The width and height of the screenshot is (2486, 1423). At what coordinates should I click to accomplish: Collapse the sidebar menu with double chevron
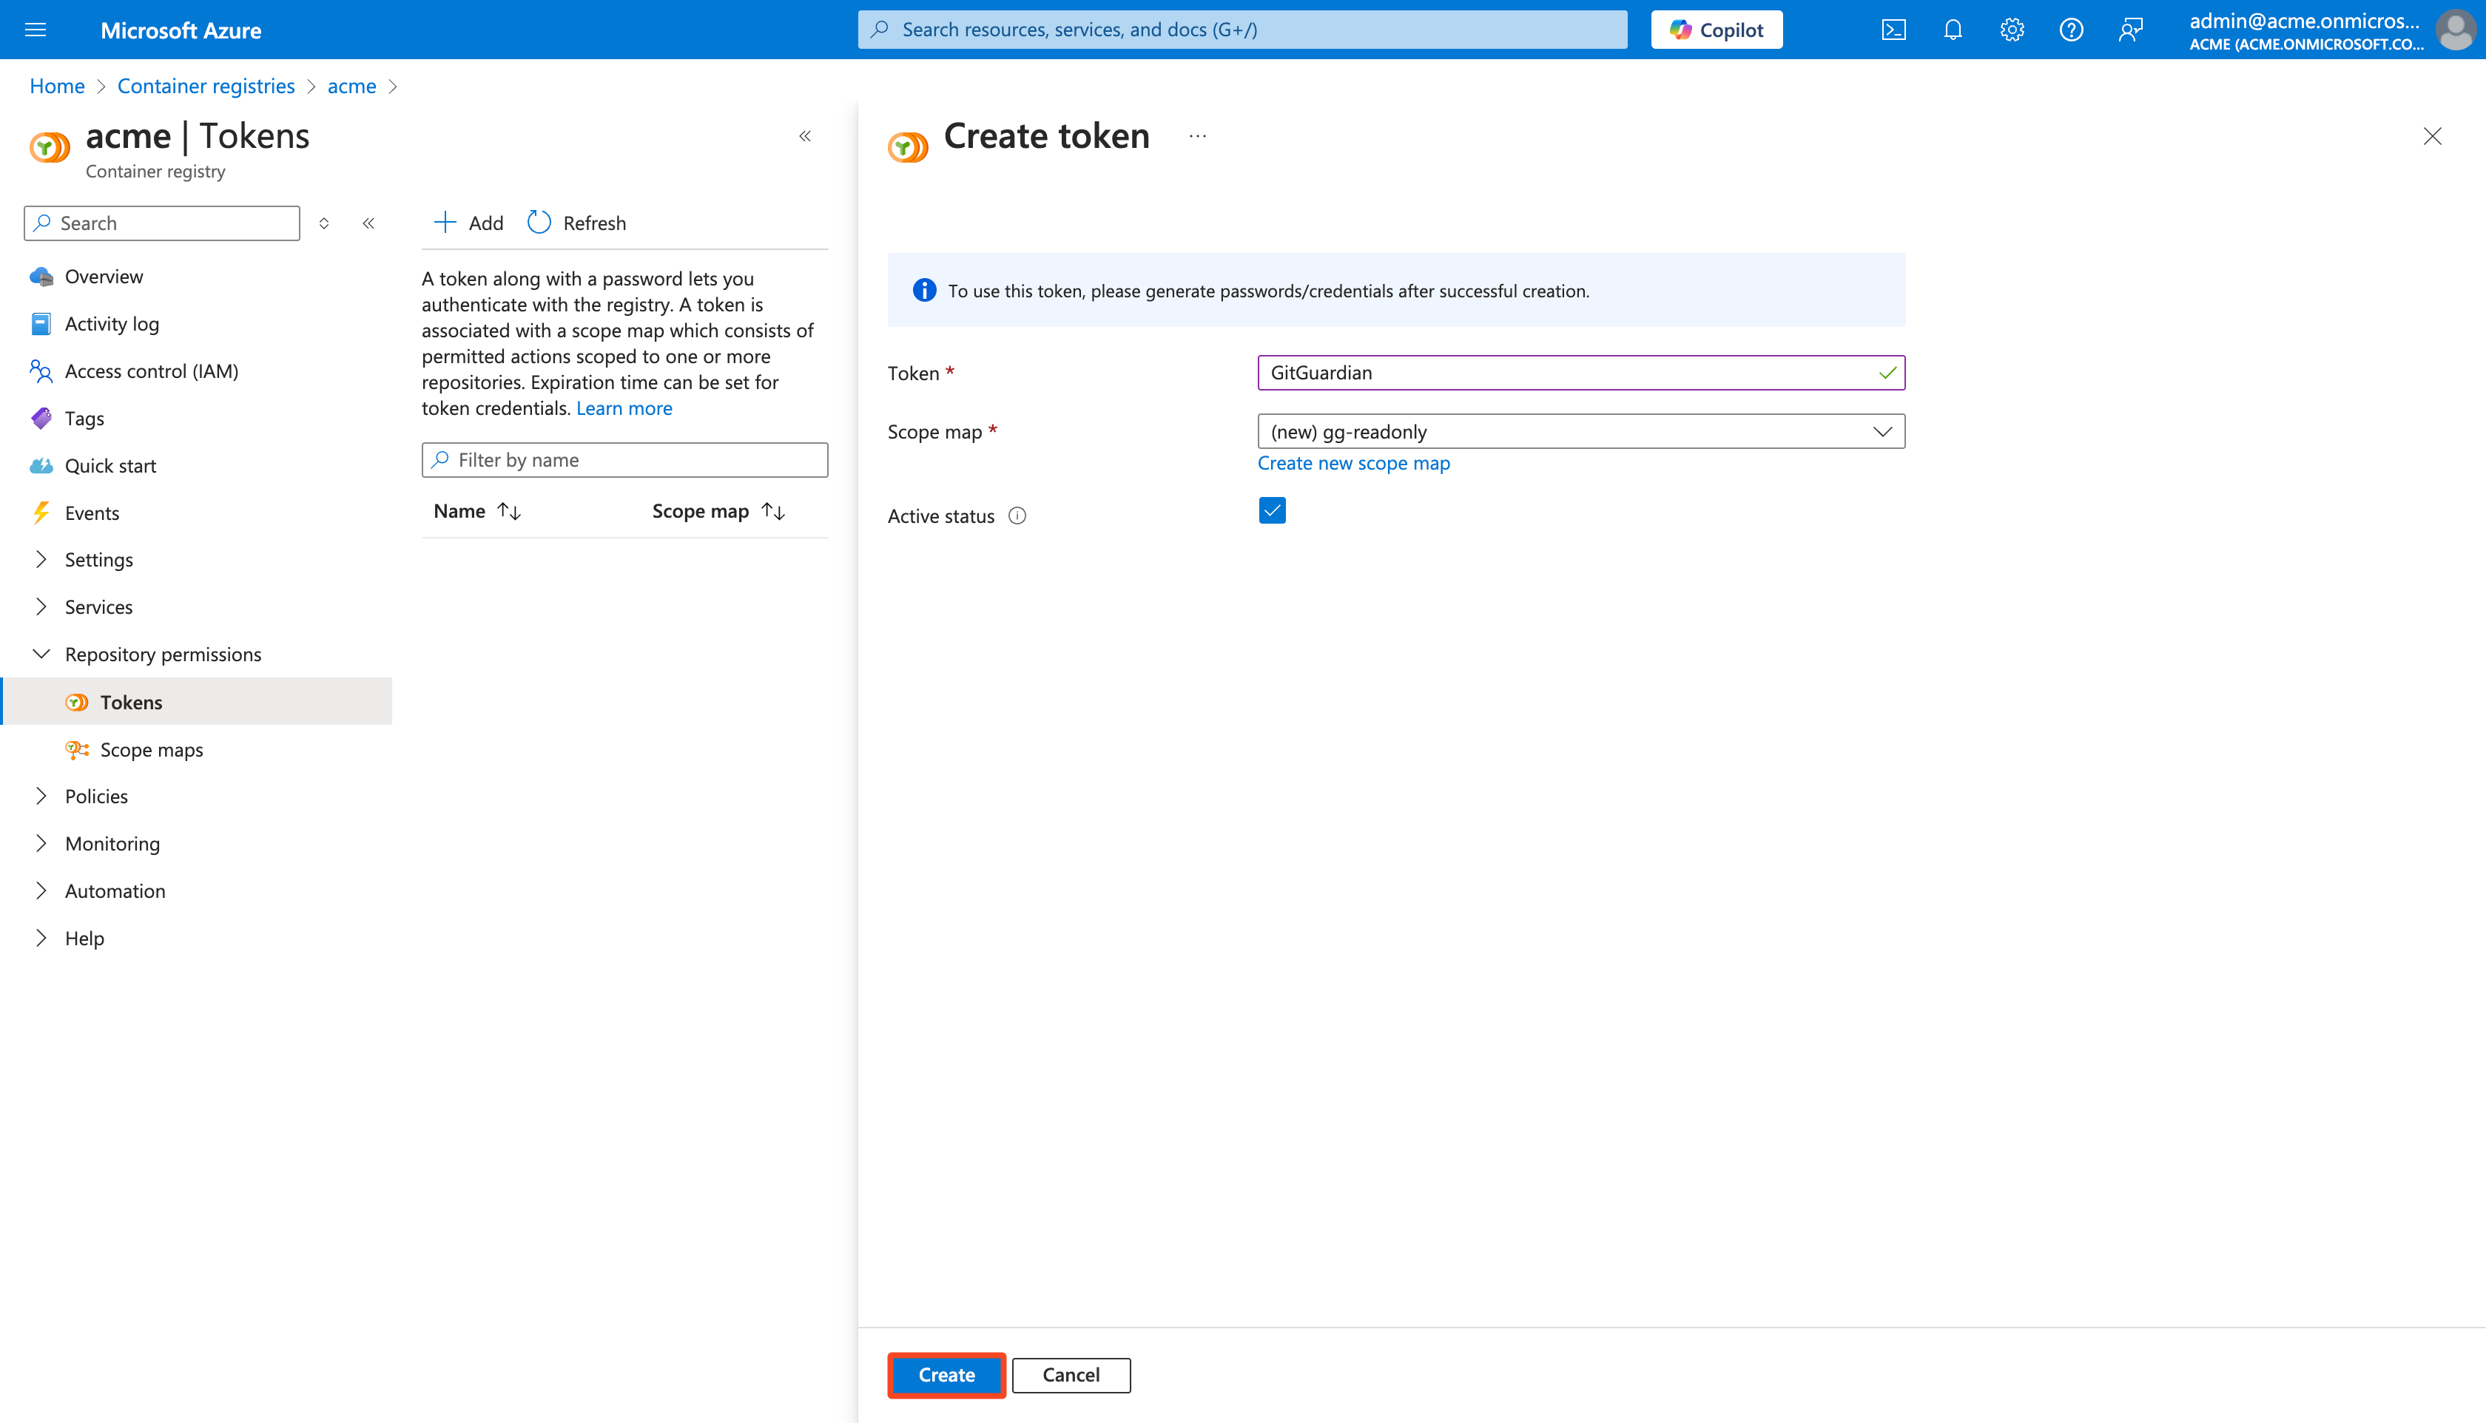368,223
